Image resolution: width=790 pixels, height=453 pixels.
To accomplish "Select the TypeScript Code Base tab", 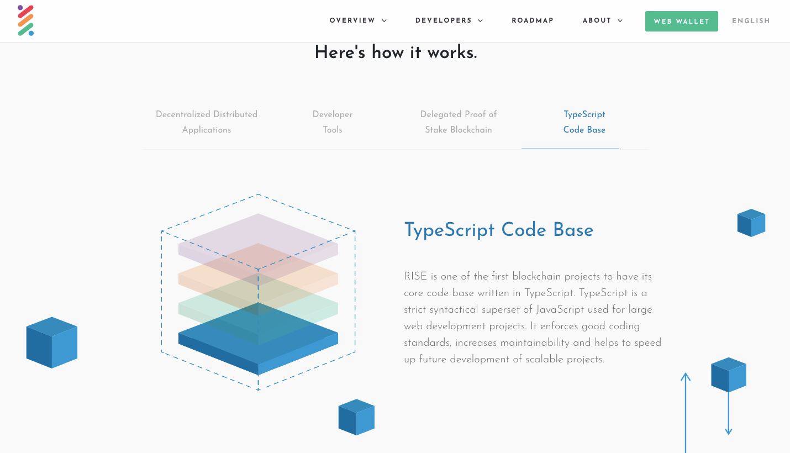I will 584,122.
